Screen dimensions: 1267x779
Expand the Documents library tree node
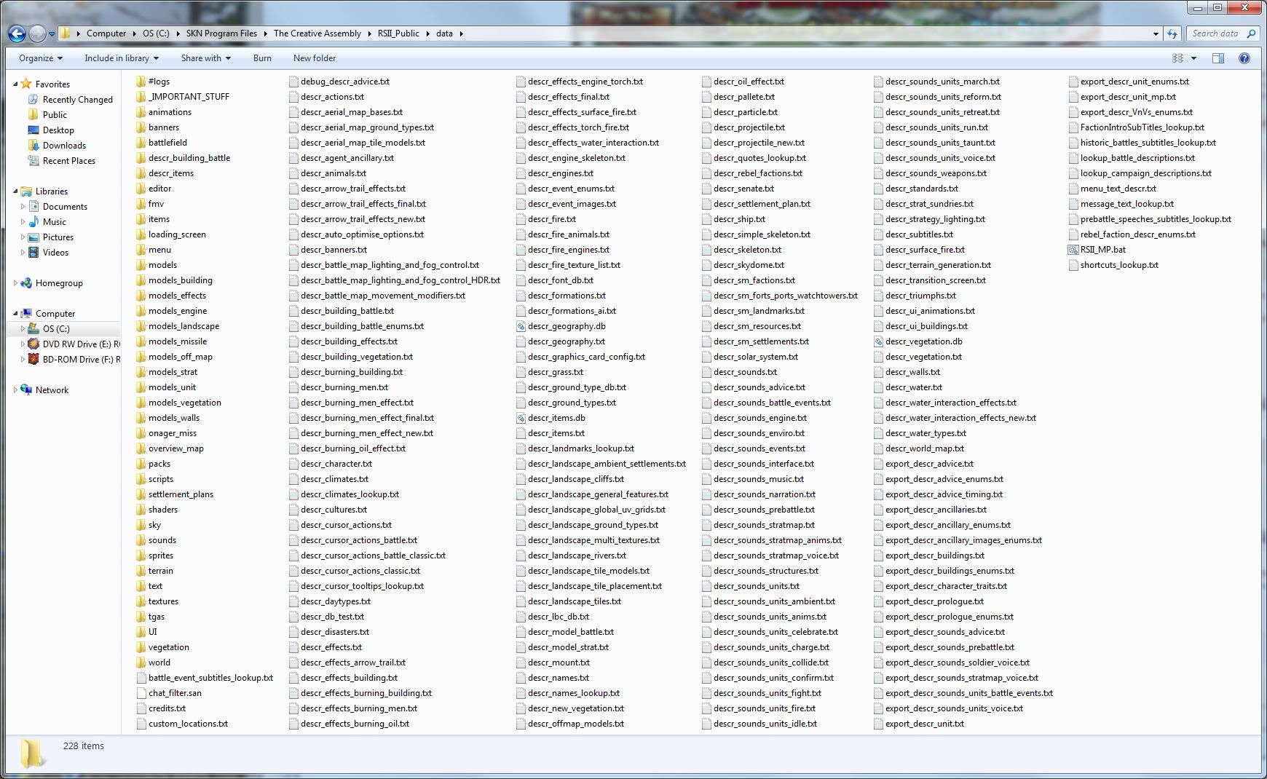tap(23, 207)
